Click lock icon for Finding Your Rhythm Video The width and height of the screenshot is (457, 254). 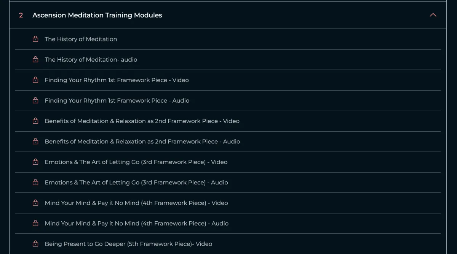point(35,80)
